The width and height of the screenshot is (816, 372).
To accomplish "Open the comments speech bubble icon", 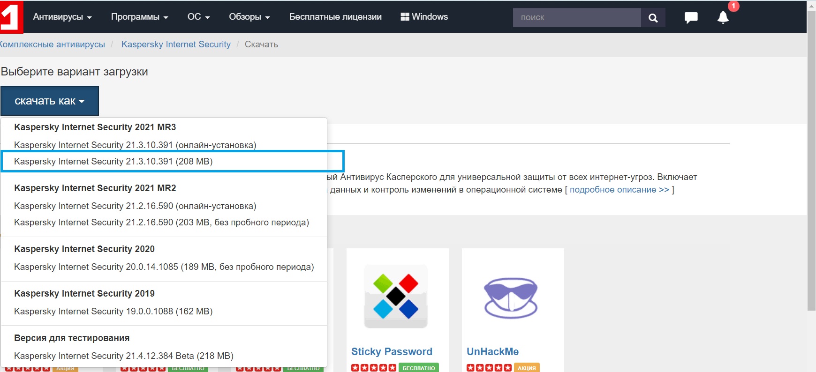I will 691,18.
